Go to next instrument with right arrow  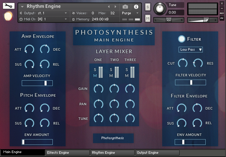[115, 7]
